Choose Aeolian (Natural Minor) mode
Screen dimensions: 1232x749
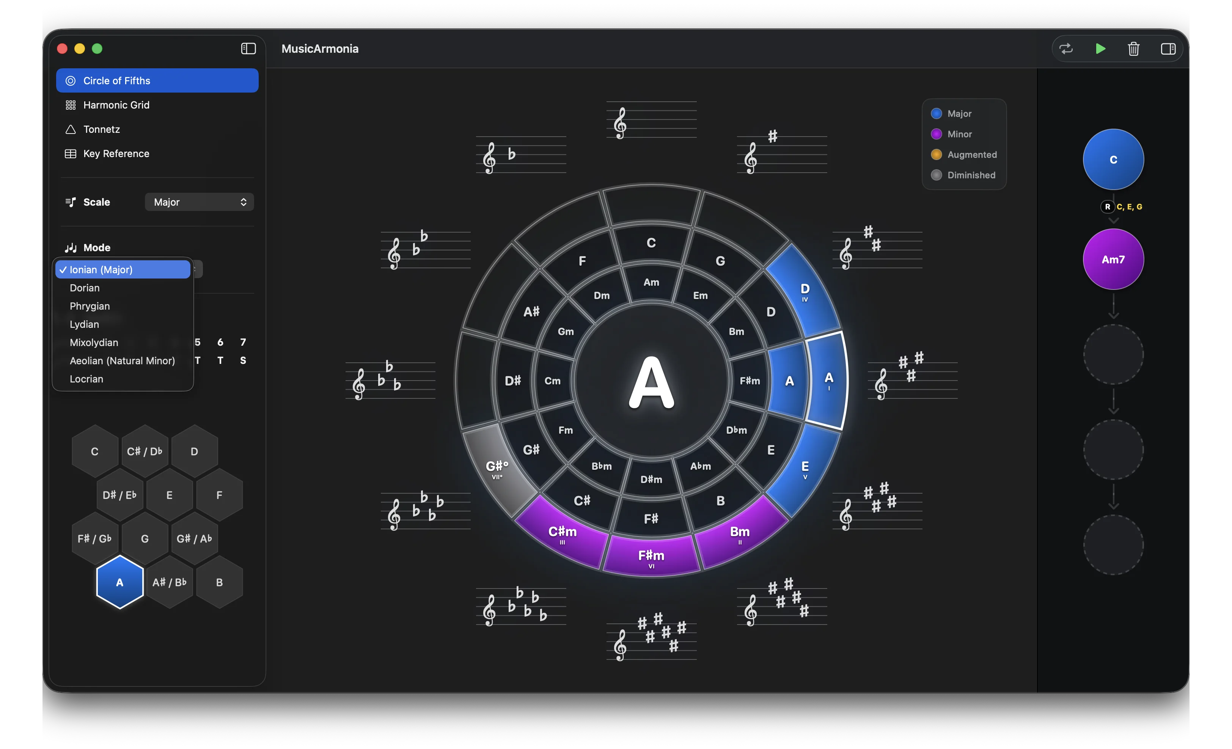tap(123, 360)
